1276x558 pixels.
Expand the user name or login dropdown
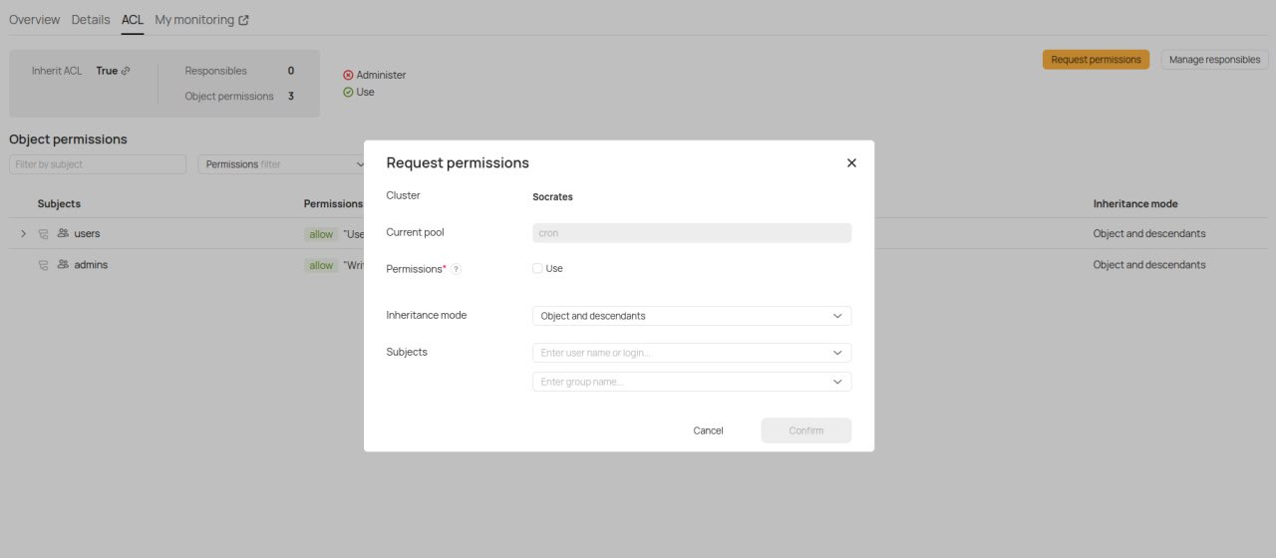coord(836,353)
